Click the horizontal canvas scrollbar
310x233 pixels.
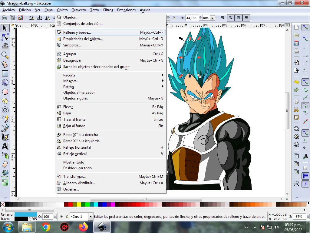146,199
